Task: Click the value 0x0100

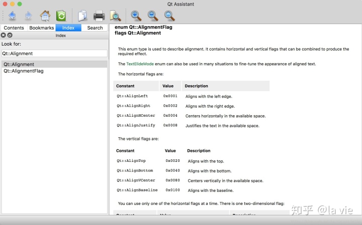Action: pos(172,190)
